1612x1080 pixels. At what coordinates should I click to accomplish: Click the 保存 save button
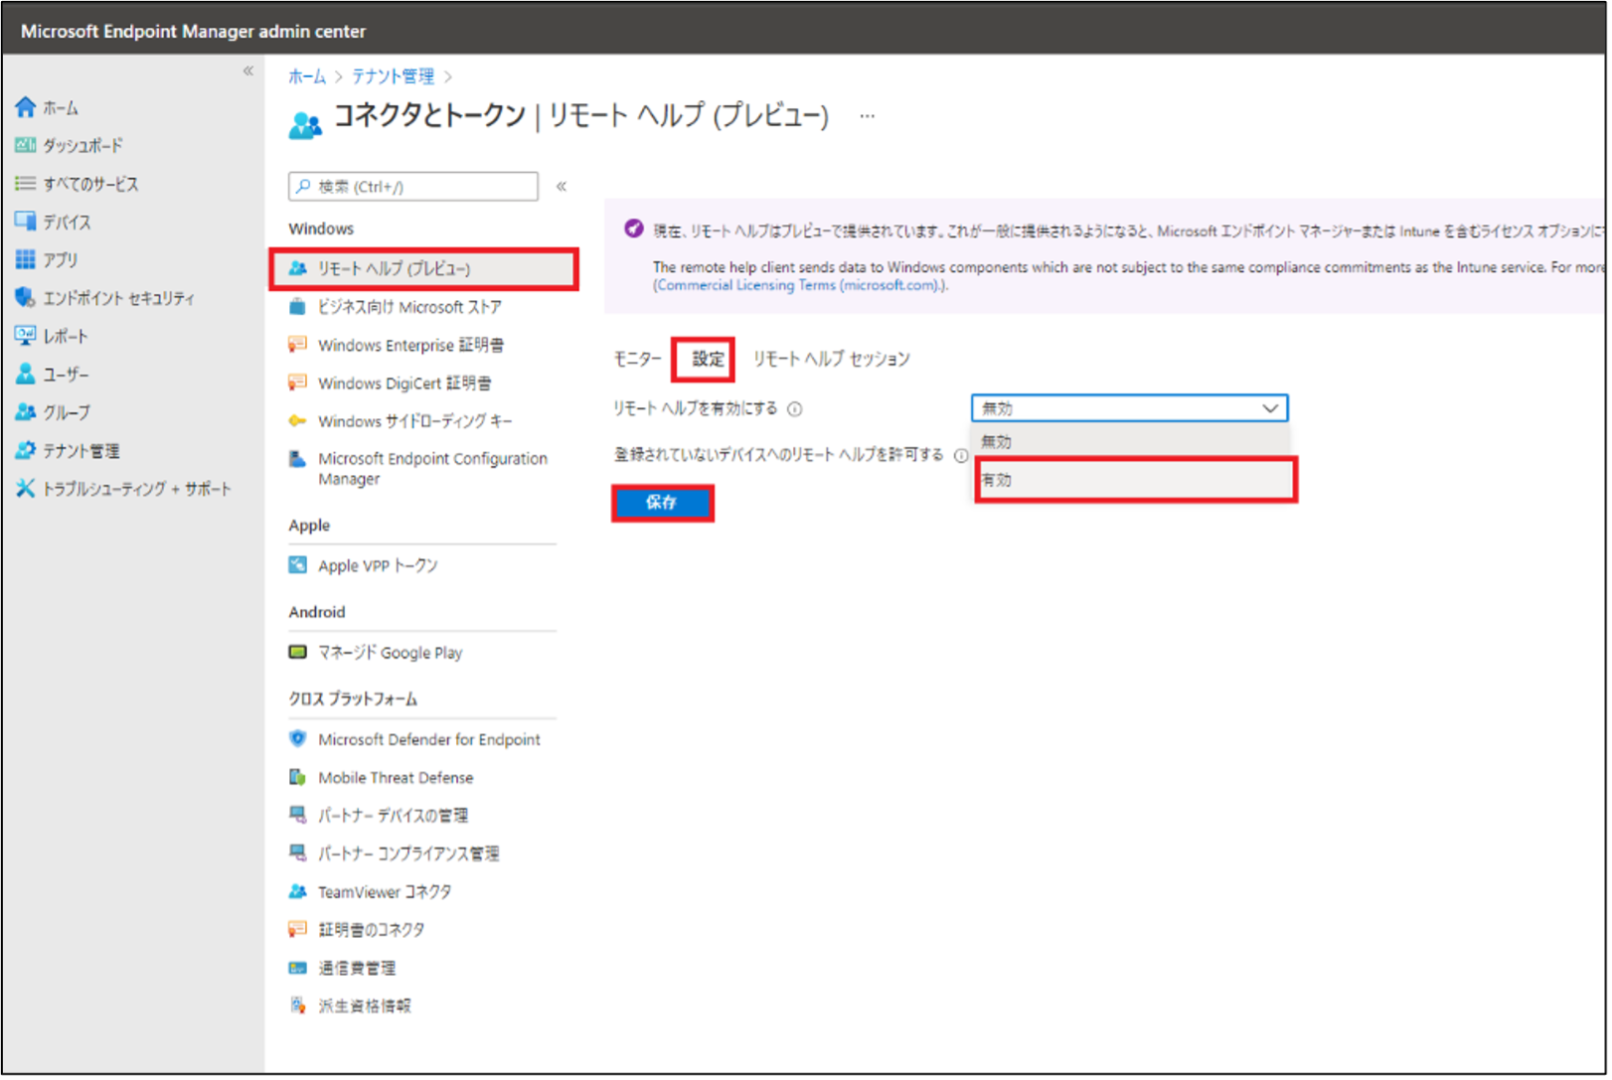(664, 504)
